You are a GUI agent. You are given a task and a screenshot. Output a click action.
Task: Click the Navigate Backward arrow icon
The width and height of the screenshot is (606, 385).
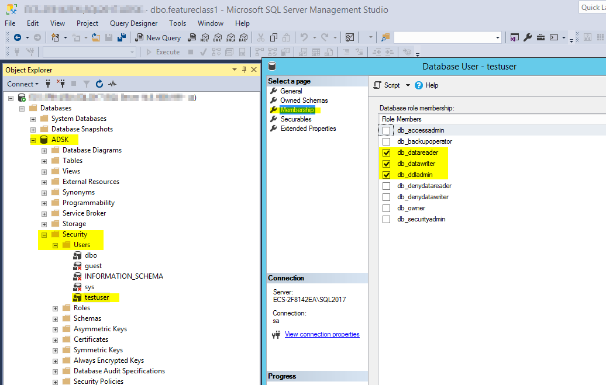click(x=18, y=37)
